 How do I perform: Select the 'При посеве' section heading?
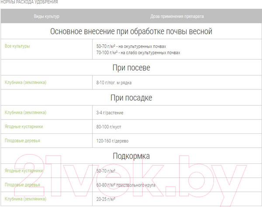pyautogui.click(x=131, y=68)
